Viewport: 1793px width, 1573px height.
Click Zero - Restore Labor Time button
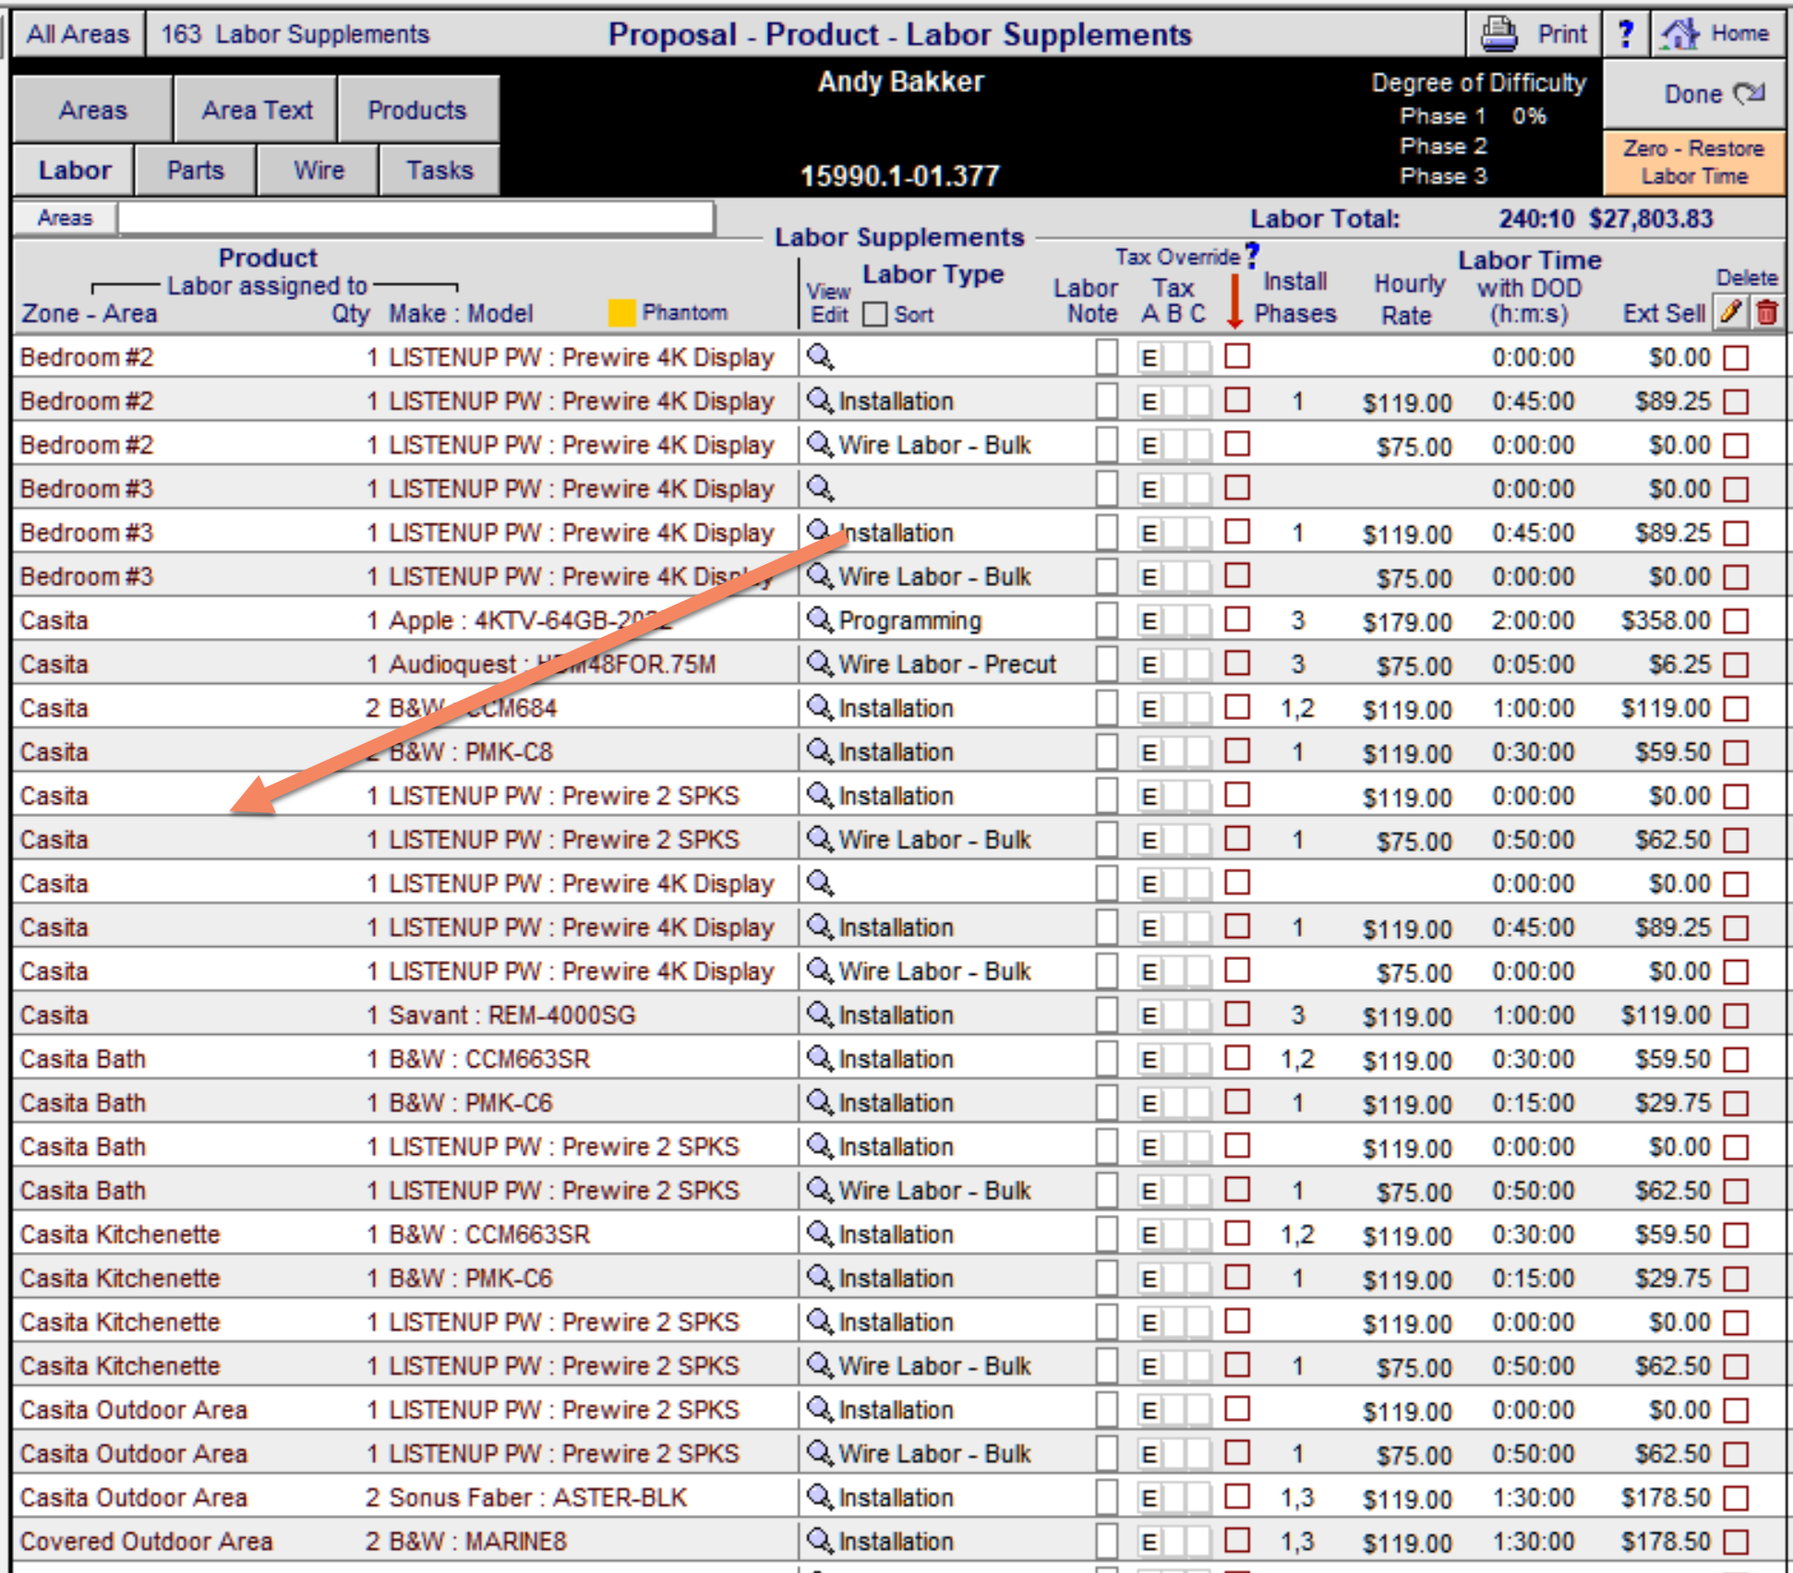click(x=1694, y=162)
